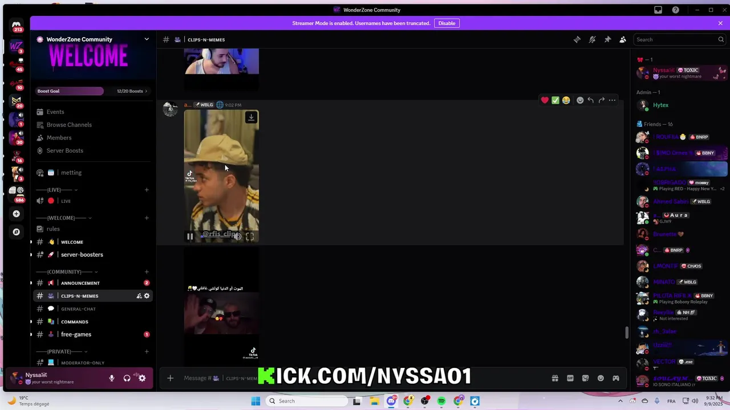Select the WZ server icon in server list
Screen dimensions: 730x410
[16, 46]
